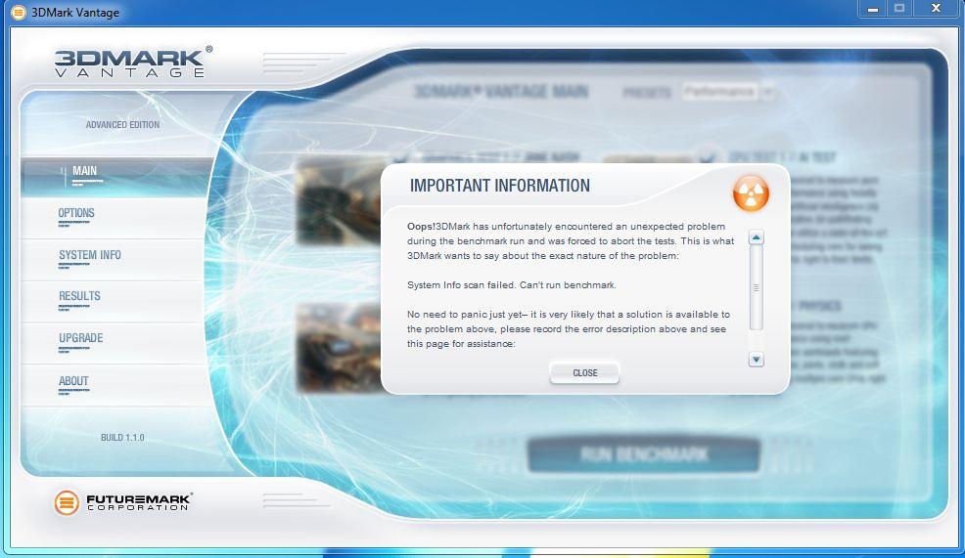Toggle the blurred CPU Test 1 checkbox

coord(709,156)
